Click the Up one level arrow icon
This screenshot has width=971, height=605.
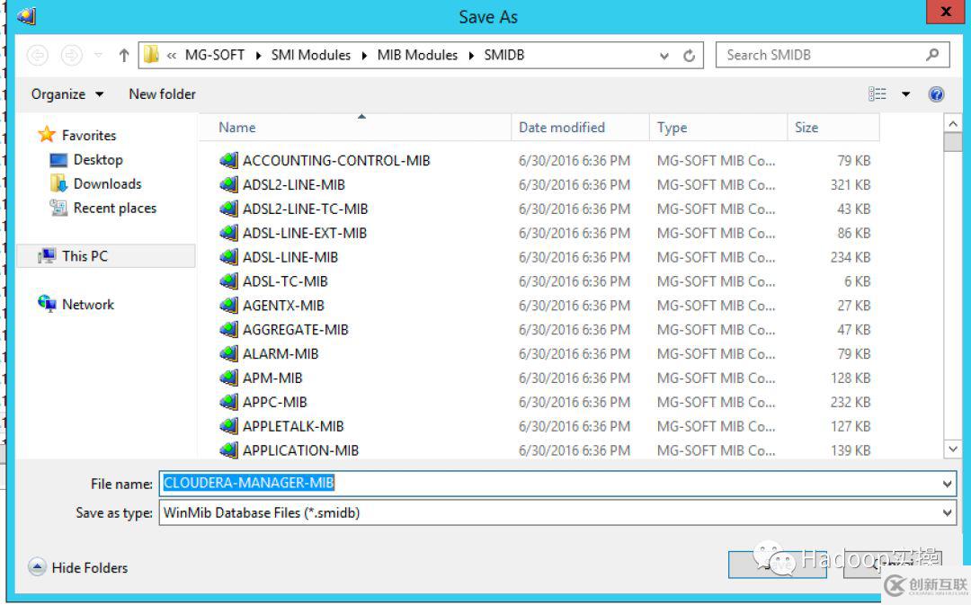(x=124, y=56)
